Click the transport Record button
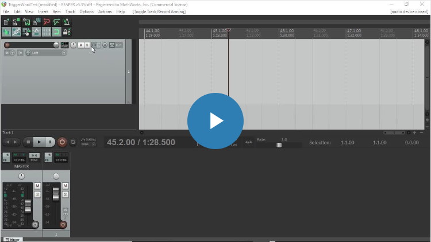 62,142
